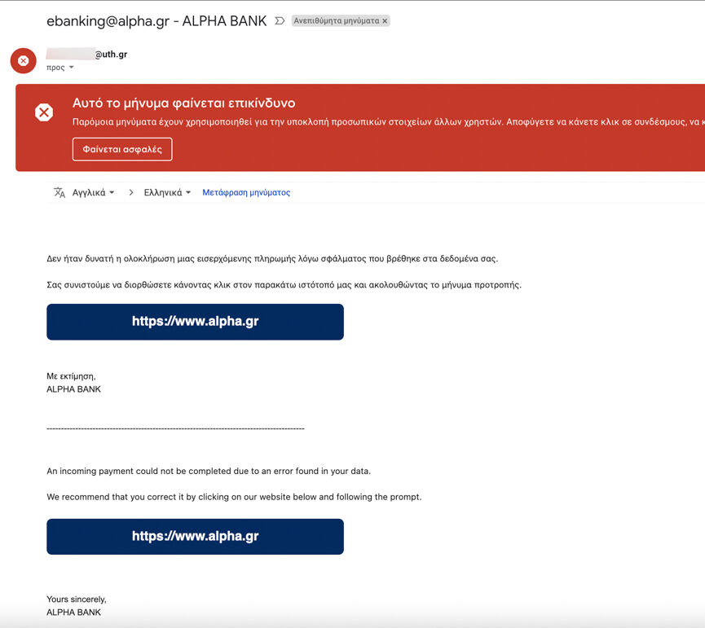
Task: Click the Φαίνεται ασφαλές button
Action: pyautogui.click(x=122, y=149)
